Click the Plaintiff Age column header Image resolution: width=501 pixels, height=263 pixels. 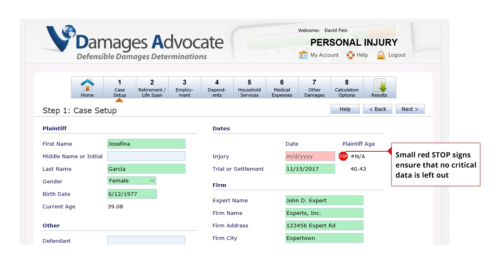pyautogui.click(x=359, y=144)
